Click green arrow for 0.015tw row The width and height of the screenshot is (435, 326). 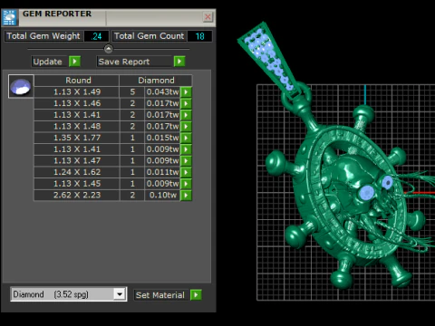[x=186, y=138]
